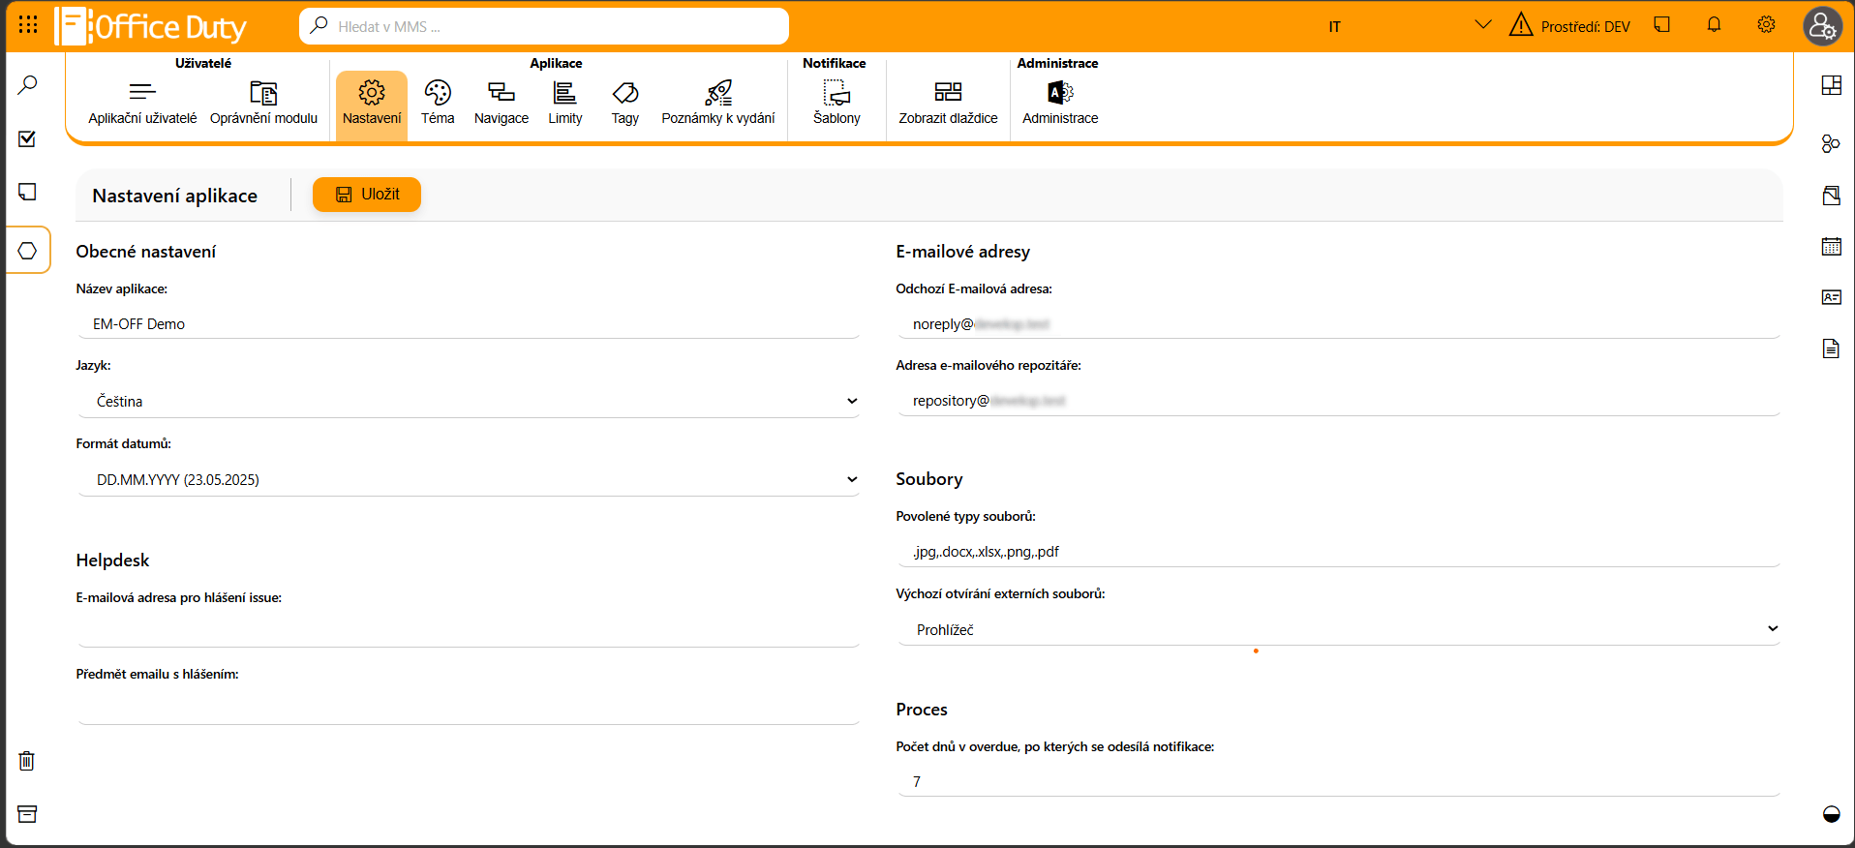
Task: Open the right sidebar document icon
Action: click(1831, 348)
